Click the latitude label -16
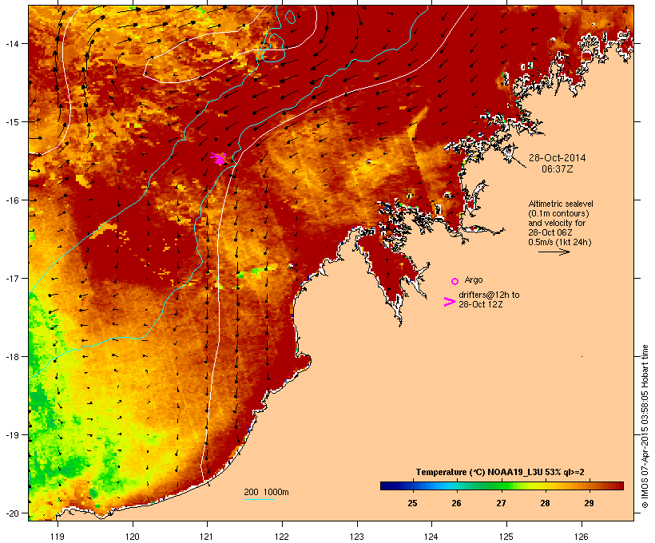 pos(12,200)
